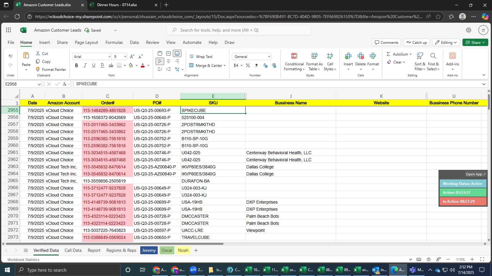Click the Delete cells icon
Viewport: 492px width, 276px height.
(x=360, y=56)
